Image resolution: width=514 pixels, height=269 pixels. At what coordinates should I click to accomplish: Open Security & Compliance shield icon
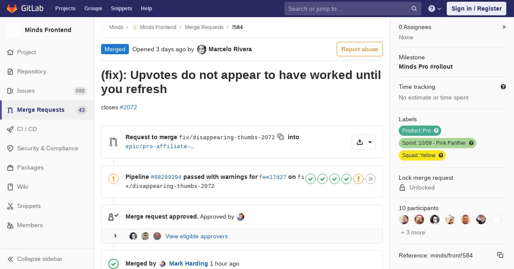point(10,148)
